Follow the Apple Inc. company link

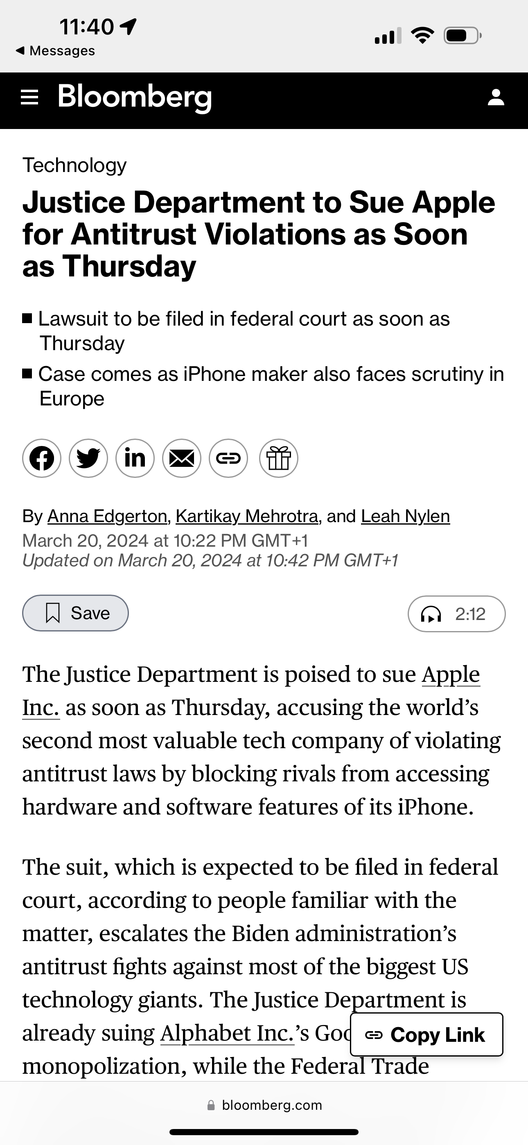tap(451, 675)
